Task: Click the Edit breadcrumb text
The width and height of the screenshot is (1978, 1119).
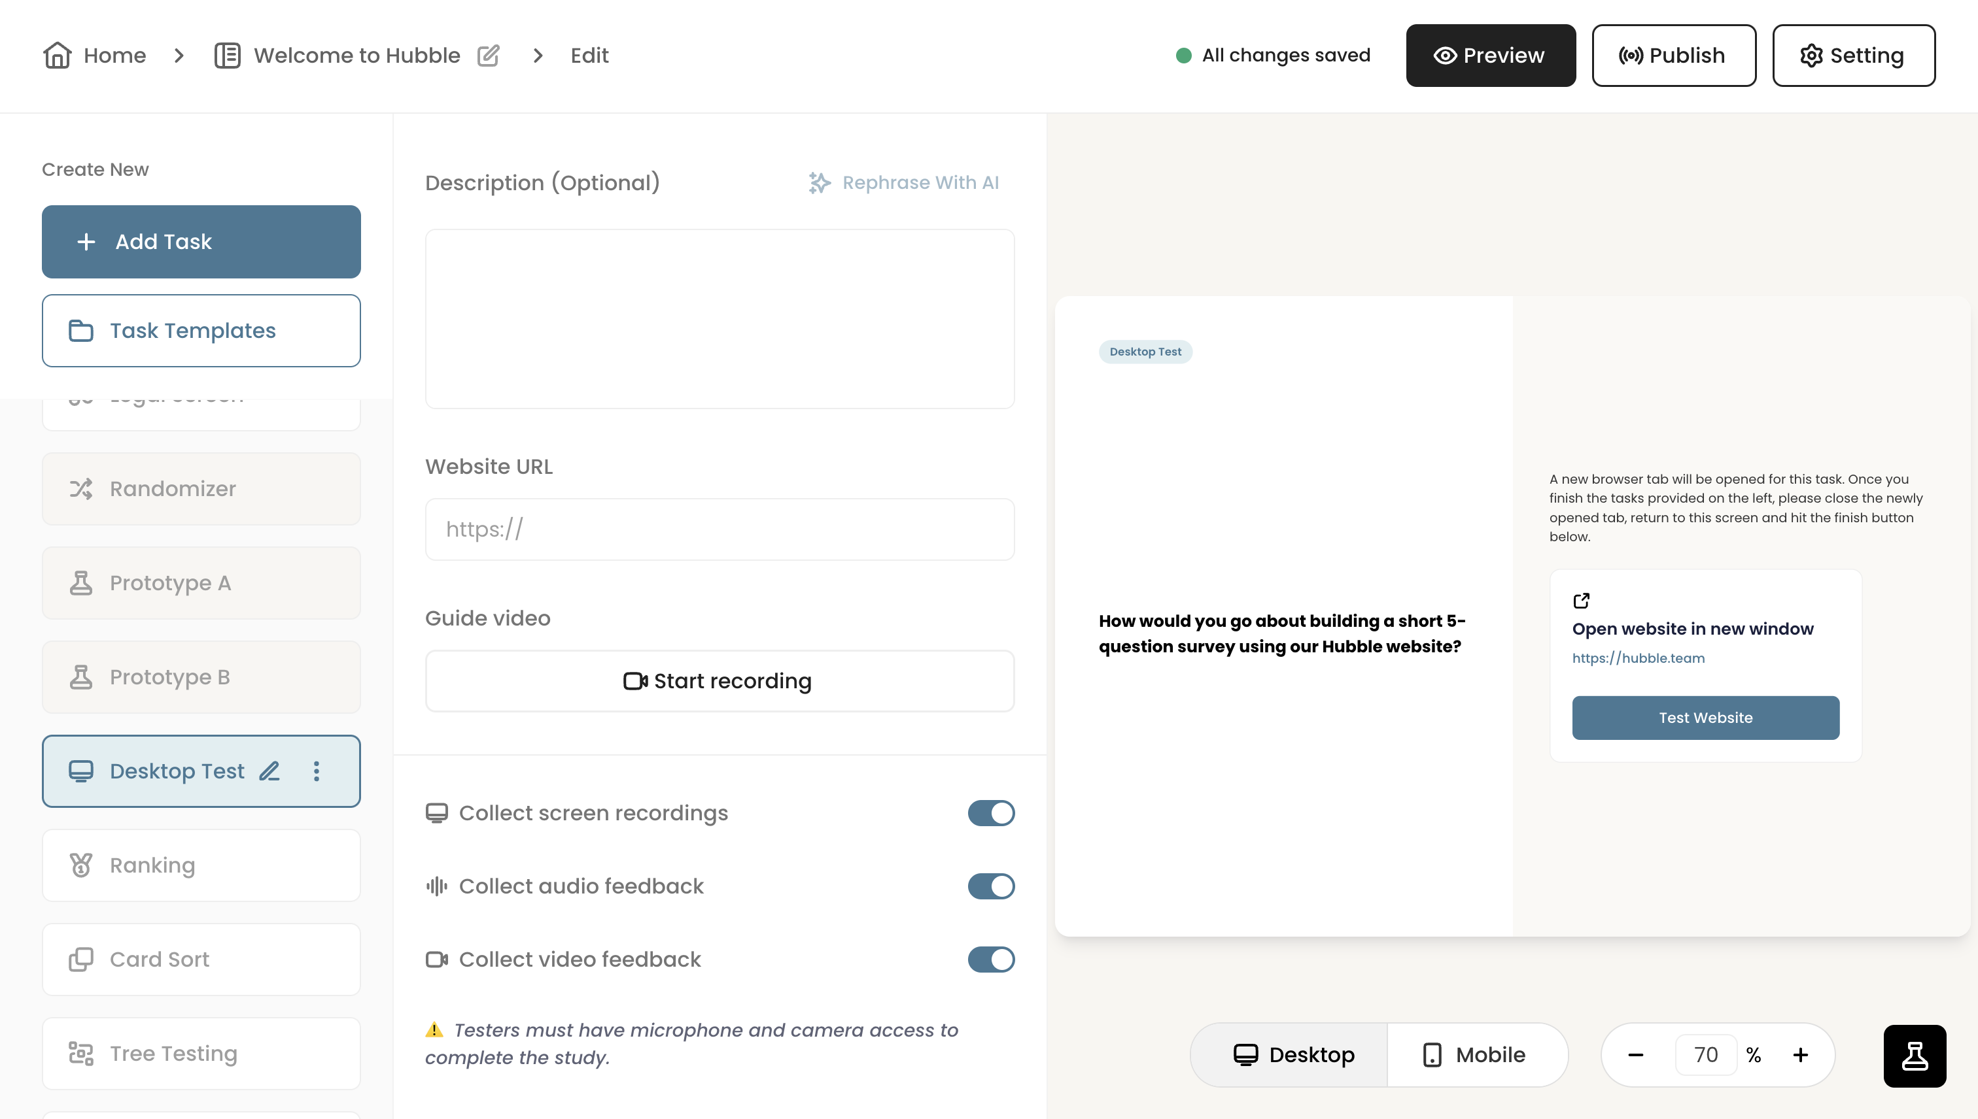Action: click(590, 56)
